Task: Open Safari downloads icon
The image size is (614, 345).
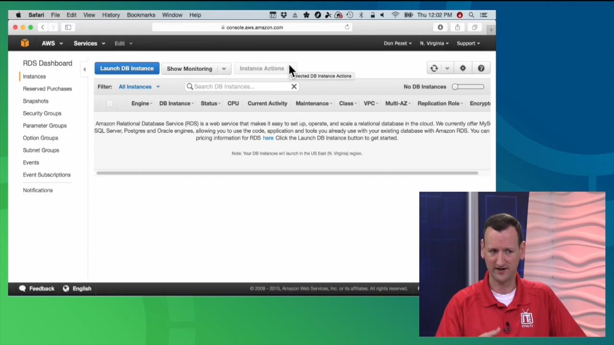Action: [x=440, y=27]
